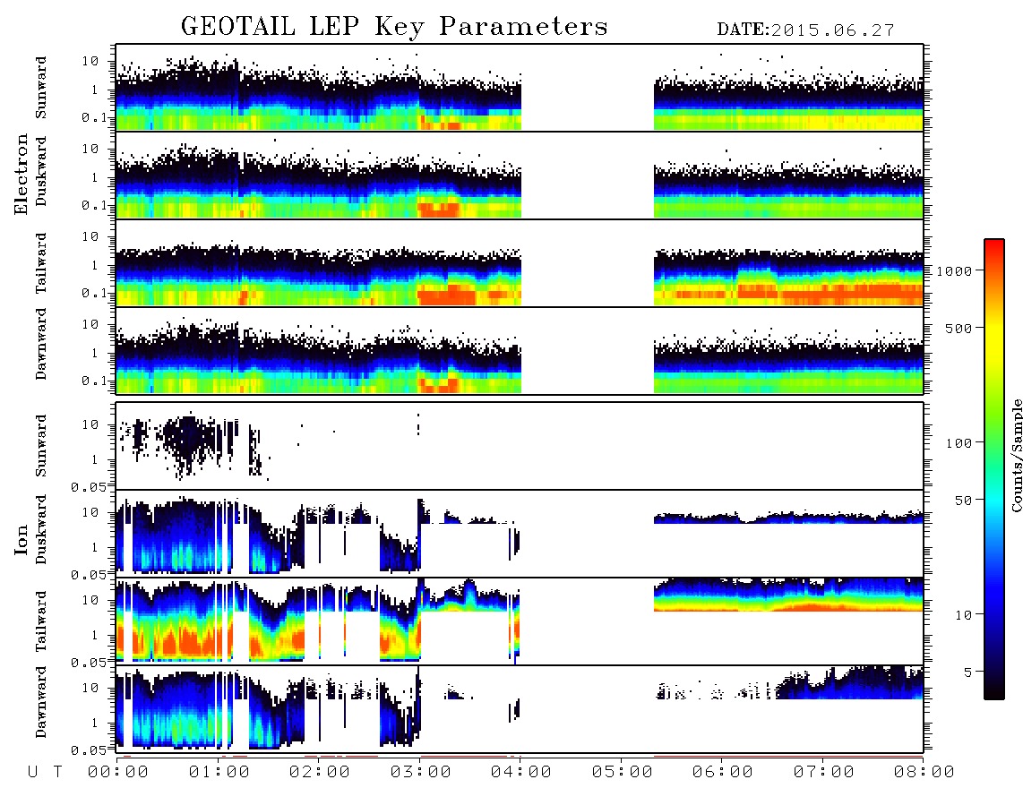Click the 0.05 tick of Ion Sunward panel
The image size is (1023, 788).
pos(89,487)
